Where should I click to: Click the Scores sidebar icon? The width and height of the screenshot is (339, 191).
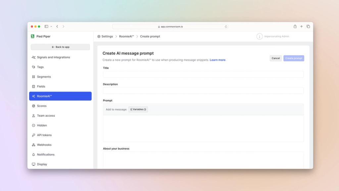click(33, 106)
